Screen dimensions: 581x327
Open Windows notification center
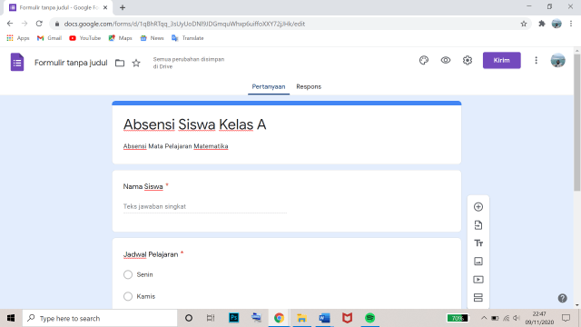click(x=566, y=318)
